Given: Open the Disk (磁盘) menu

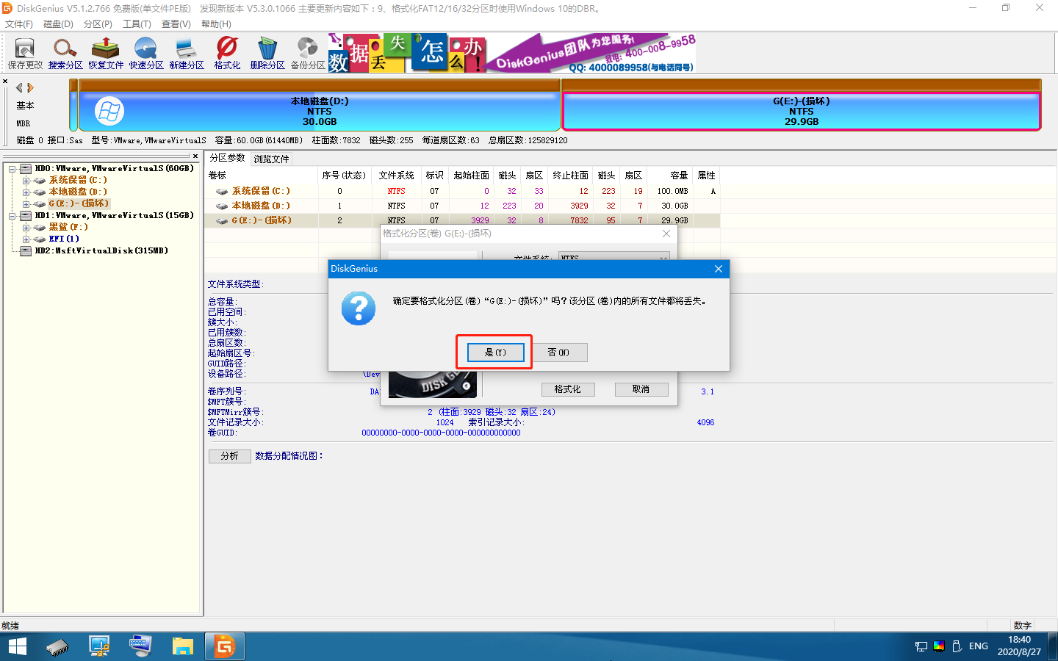Looking at the screenshot, I should coord(58,24).
